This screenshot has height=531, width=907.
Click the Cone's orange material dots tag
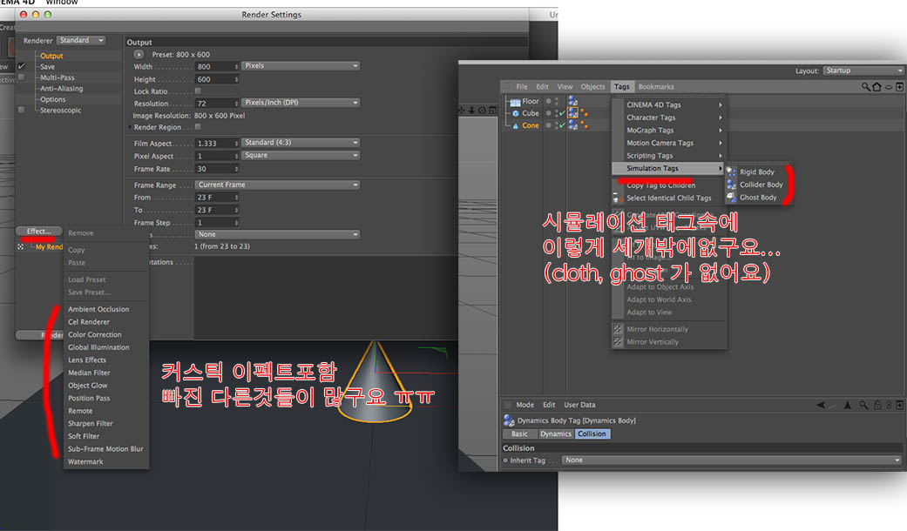coord(585,124)
